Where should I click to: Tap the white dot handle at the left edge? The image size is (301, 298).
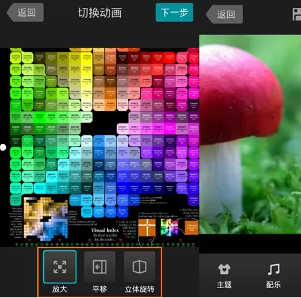(3, 147)
